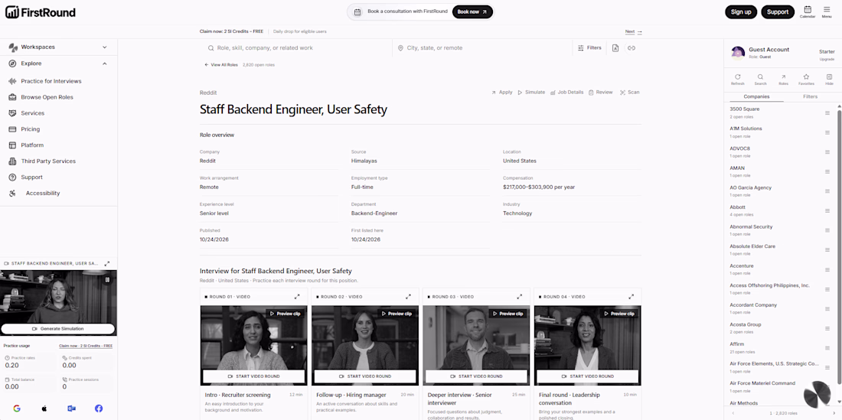Screen dimensions: 842x420
Task: Click the Book now button
Action: click(472, 11)
